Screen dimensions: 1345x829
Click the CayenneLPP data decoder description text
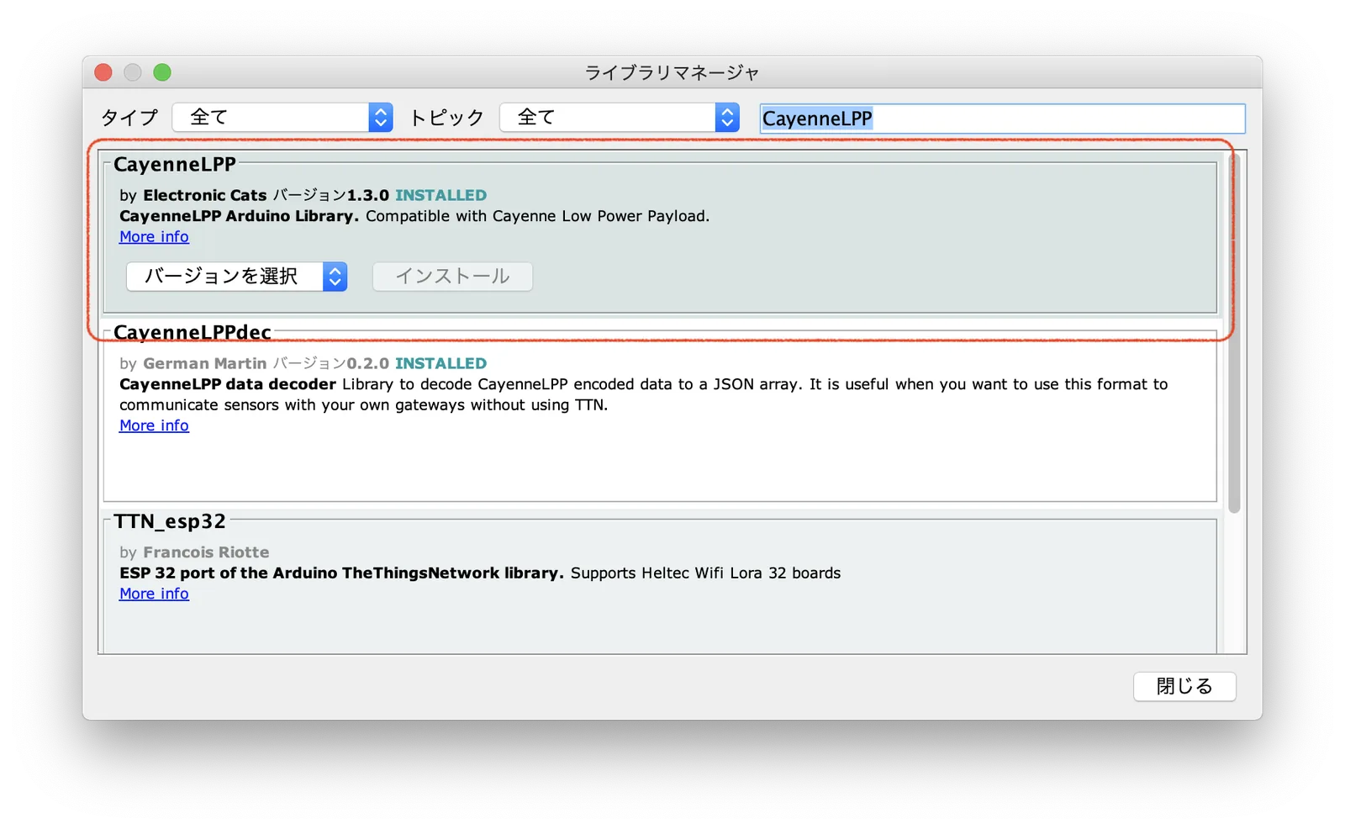click(x=643, y=394)
